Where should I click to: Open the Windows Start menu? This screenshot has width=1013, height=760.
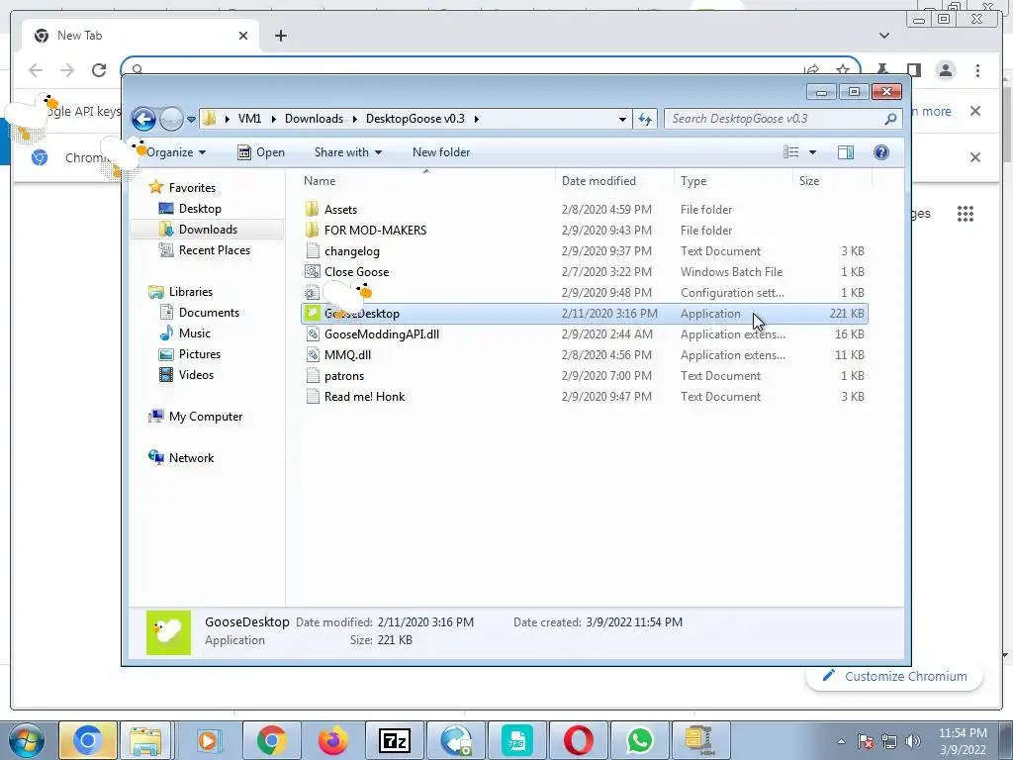pyautogui.click(x=27, y=740)
